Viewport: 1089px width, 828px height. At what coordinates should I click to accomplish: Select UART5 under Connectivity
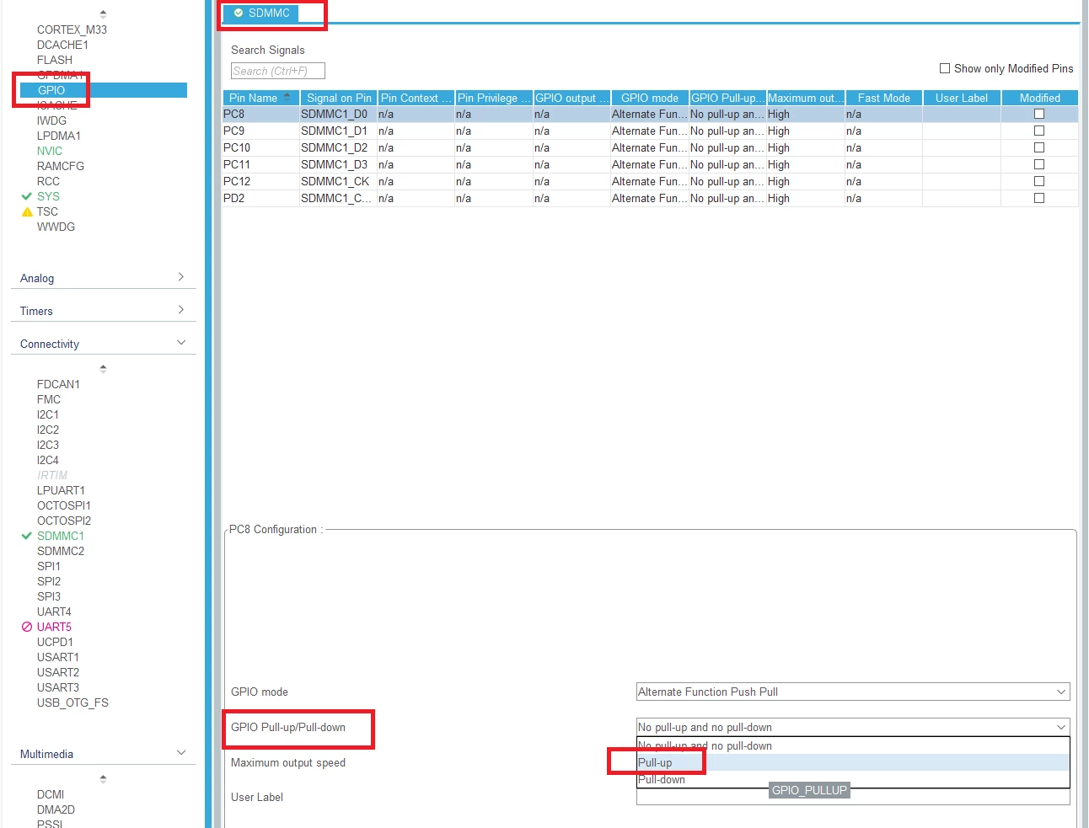[x=54, y=627]
